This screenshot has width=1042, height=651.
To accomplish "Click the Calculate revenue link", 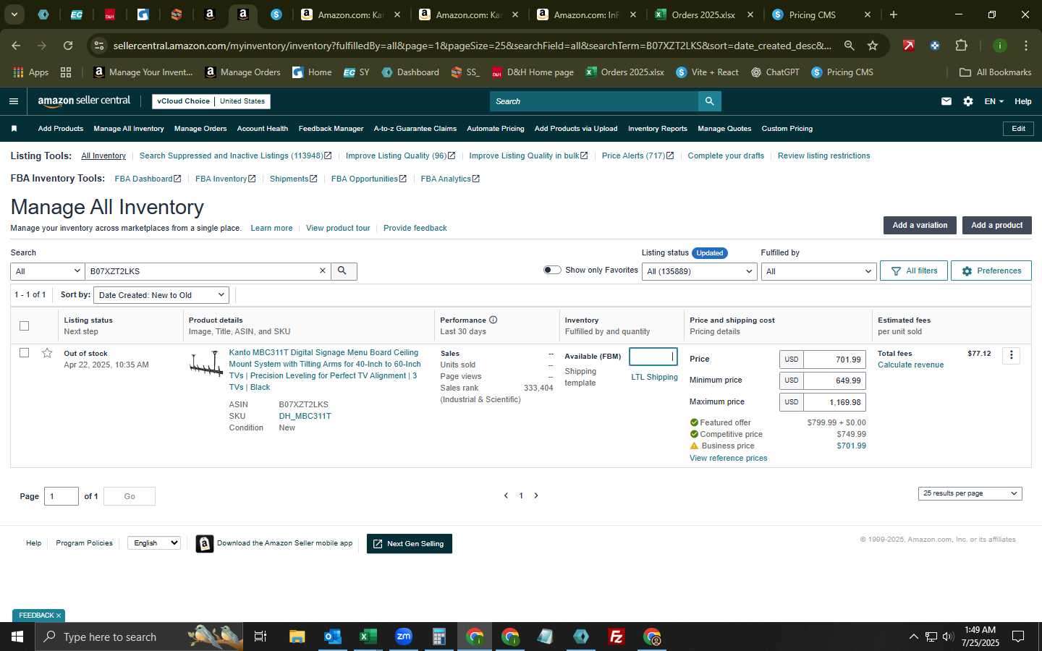I will click(910, 365).
